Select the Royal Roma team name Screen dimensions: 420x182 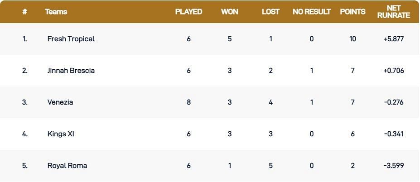click(67, 166)
